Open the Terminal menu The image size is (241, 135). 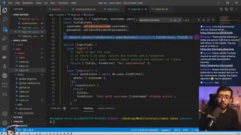coord(63,3)
